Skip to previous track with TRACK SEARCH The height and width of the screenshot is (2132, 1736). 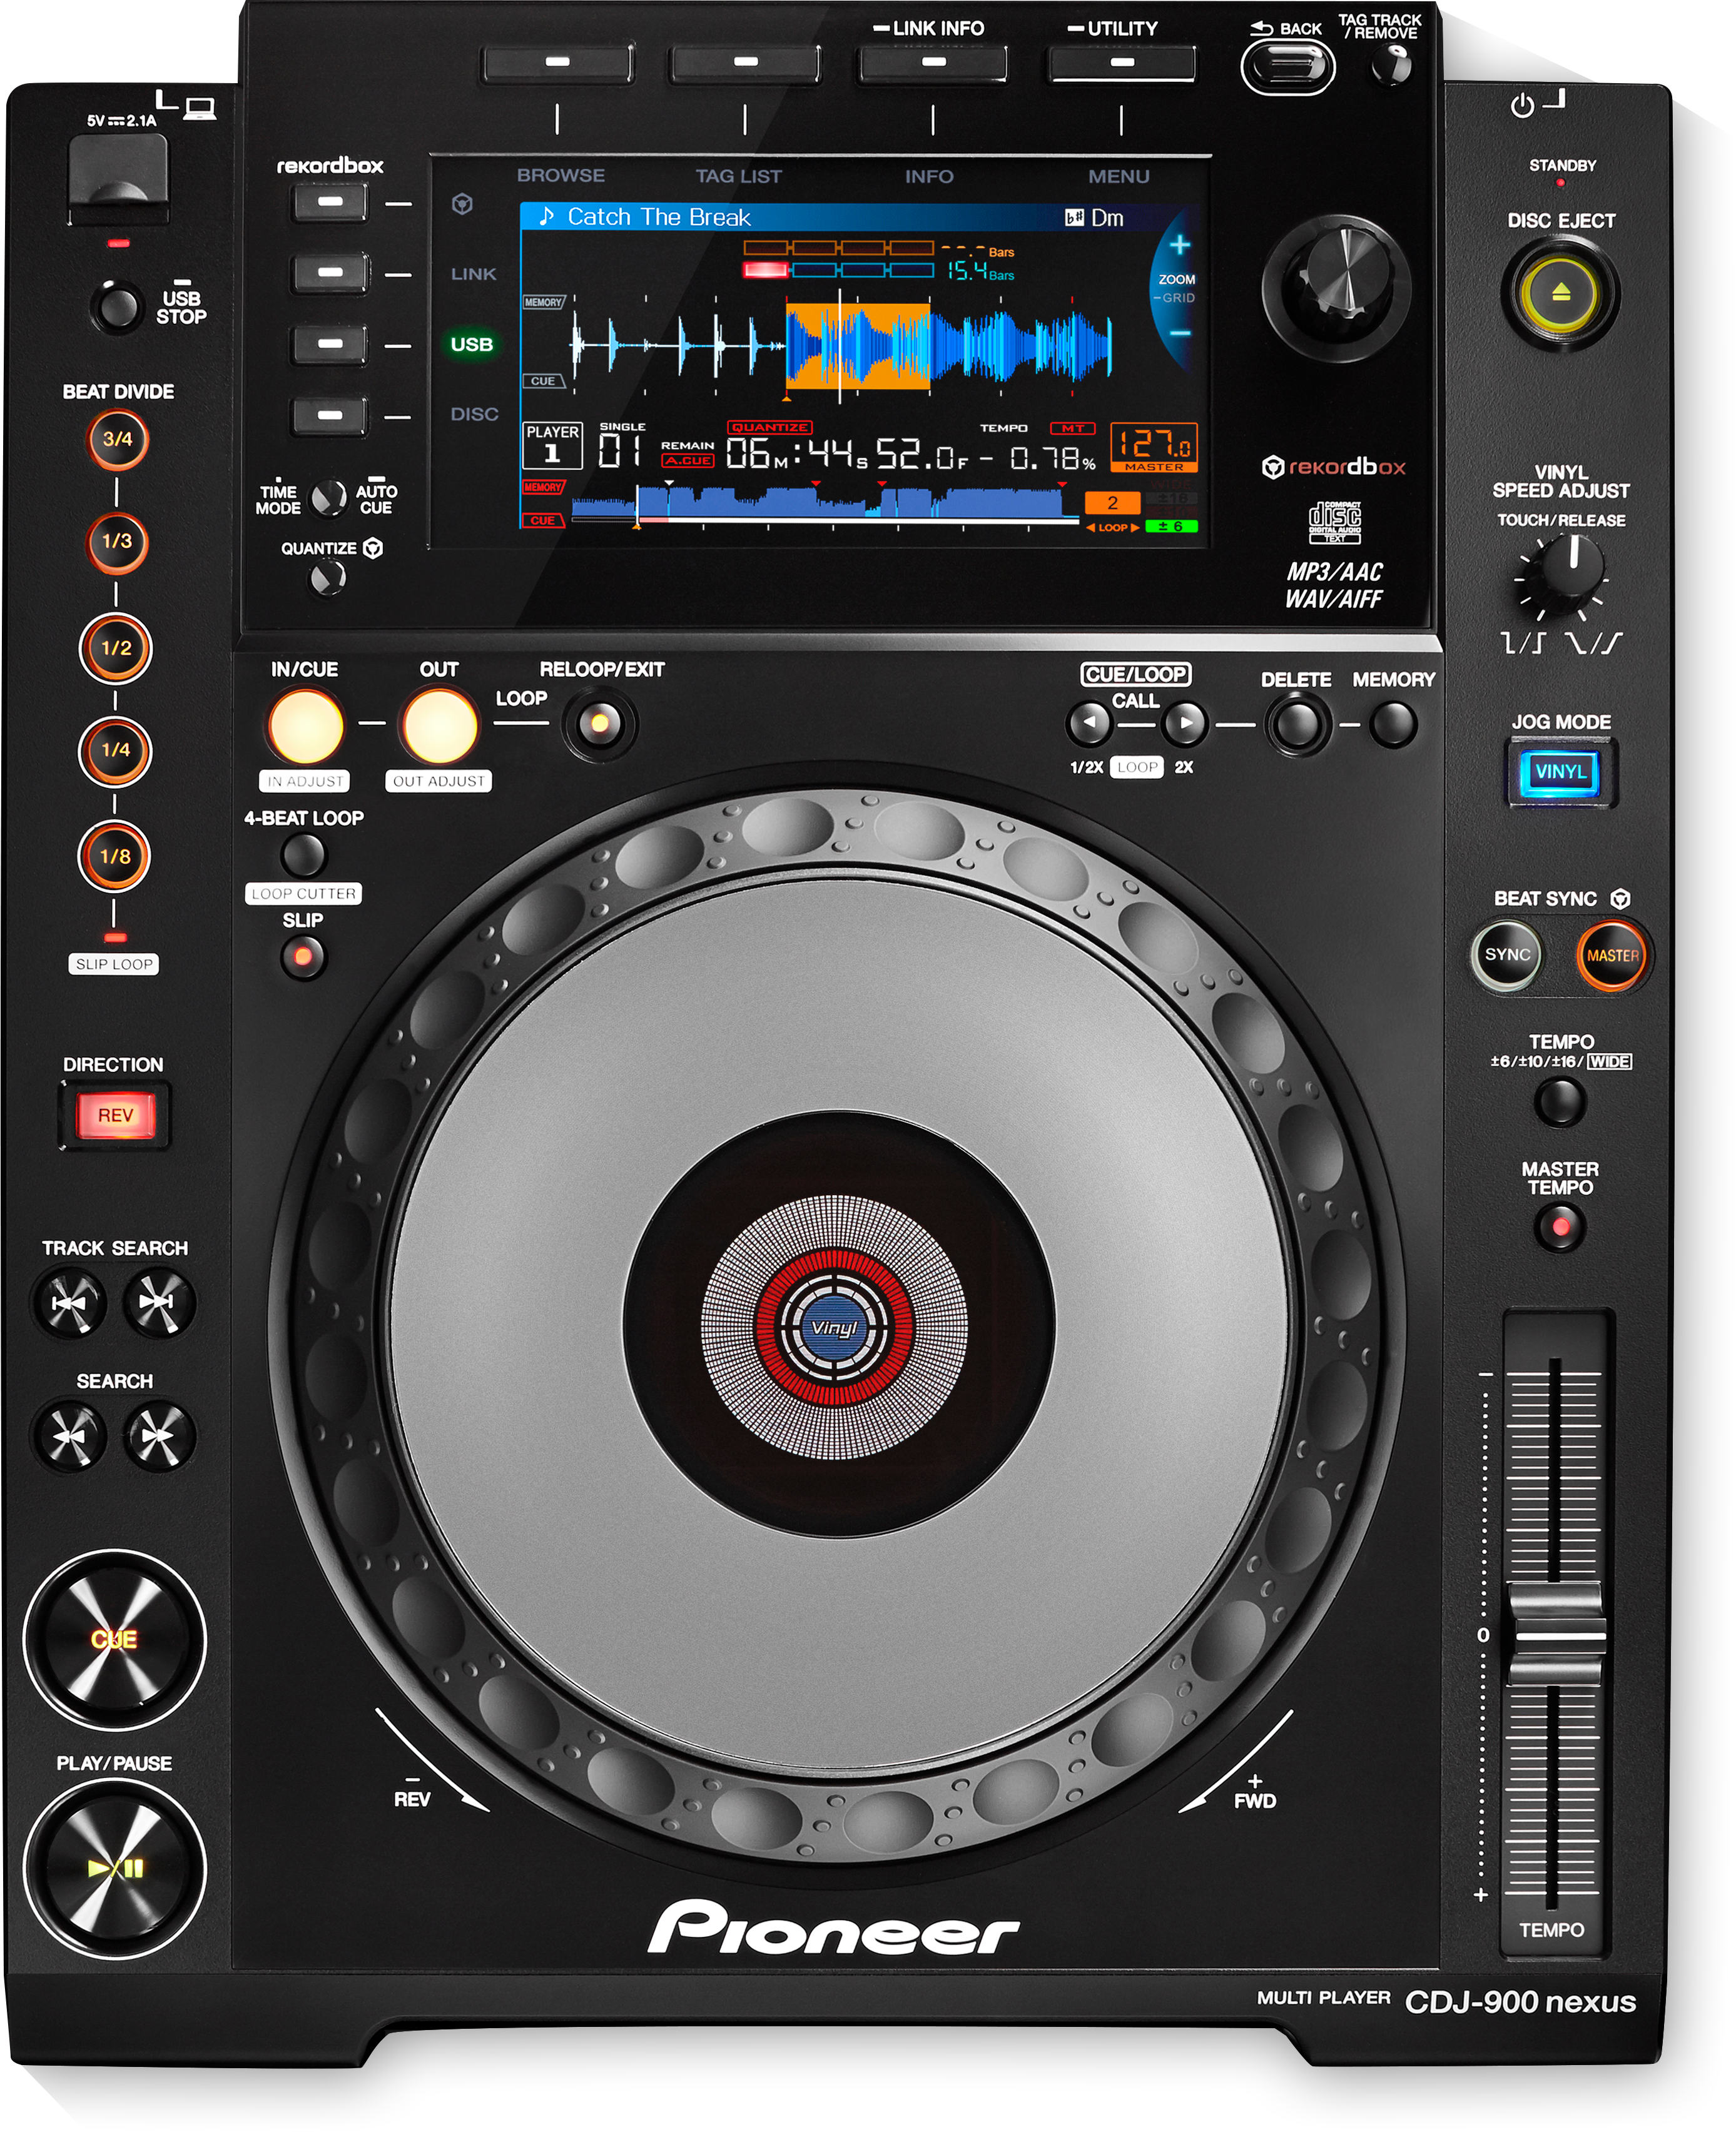70,1301
